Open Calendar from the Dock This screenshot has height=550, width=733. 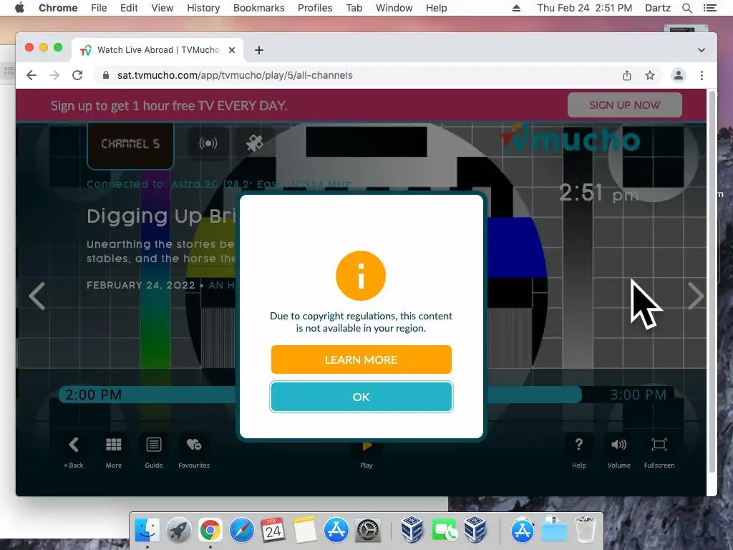click(x=273, y=531)
